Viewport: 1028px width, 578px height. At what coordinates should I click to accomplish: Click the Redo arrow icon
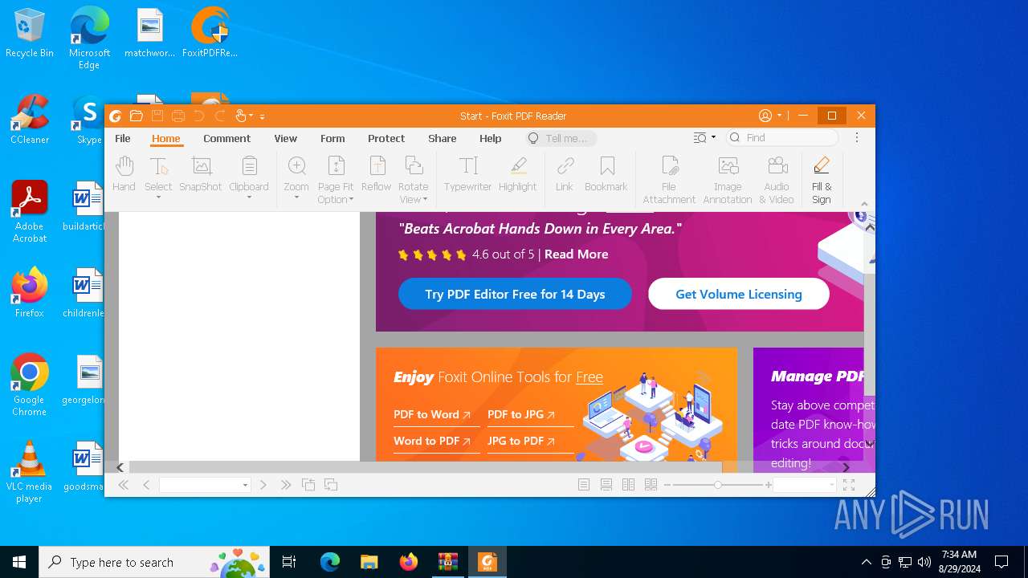pyautogui.click(x=219, y=116)
